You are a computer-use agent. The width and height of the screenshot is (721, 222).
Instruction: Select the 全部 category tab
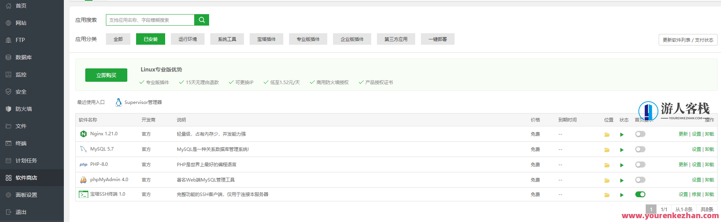pyautogui.click(x=118, y=39)
